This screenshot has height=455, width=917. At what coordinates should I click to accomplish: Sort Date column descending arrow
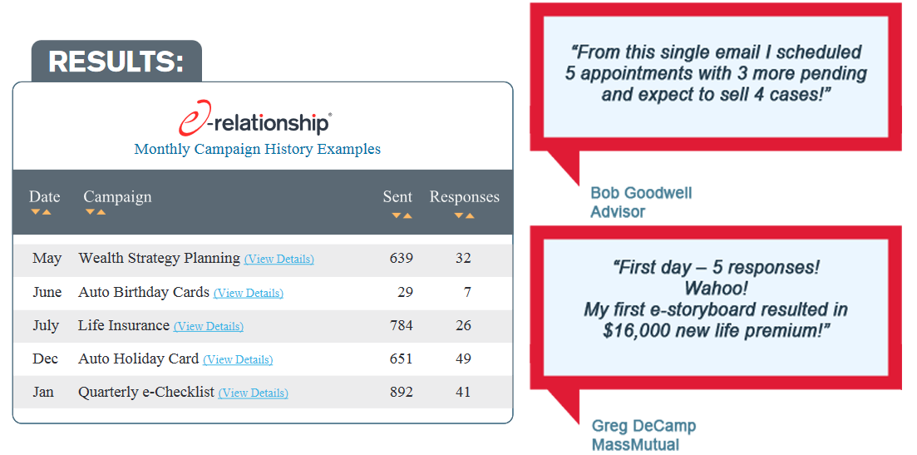click(36, 212)
